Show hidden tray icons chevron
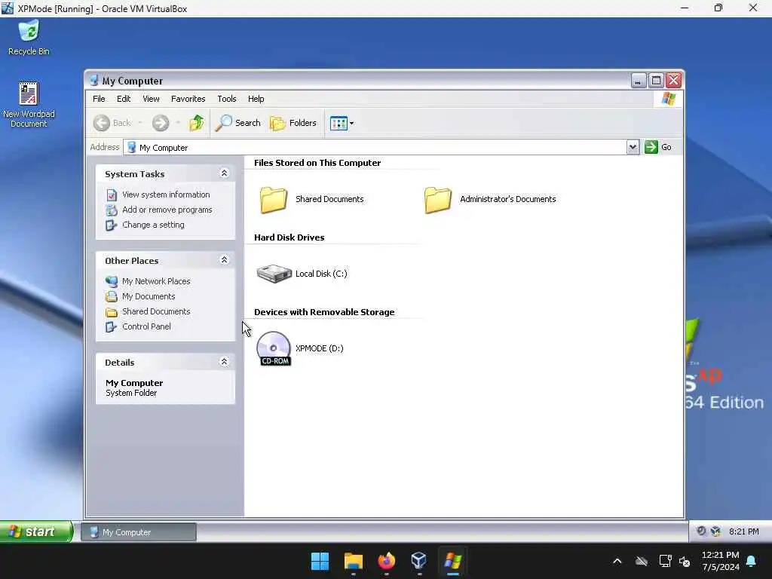Viewport: 772px width, 579px height. [x=617, y=561]
